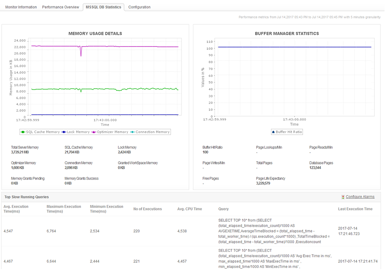Click the Last Execution Time column header

click(355, 209)
